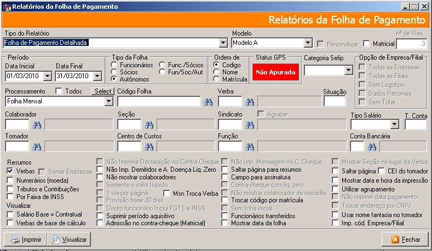The height and width of the screenshot is (251, 432).
Task: Open Sindicato lookup via binoculars icon
Action: click(x=250, y=125)
